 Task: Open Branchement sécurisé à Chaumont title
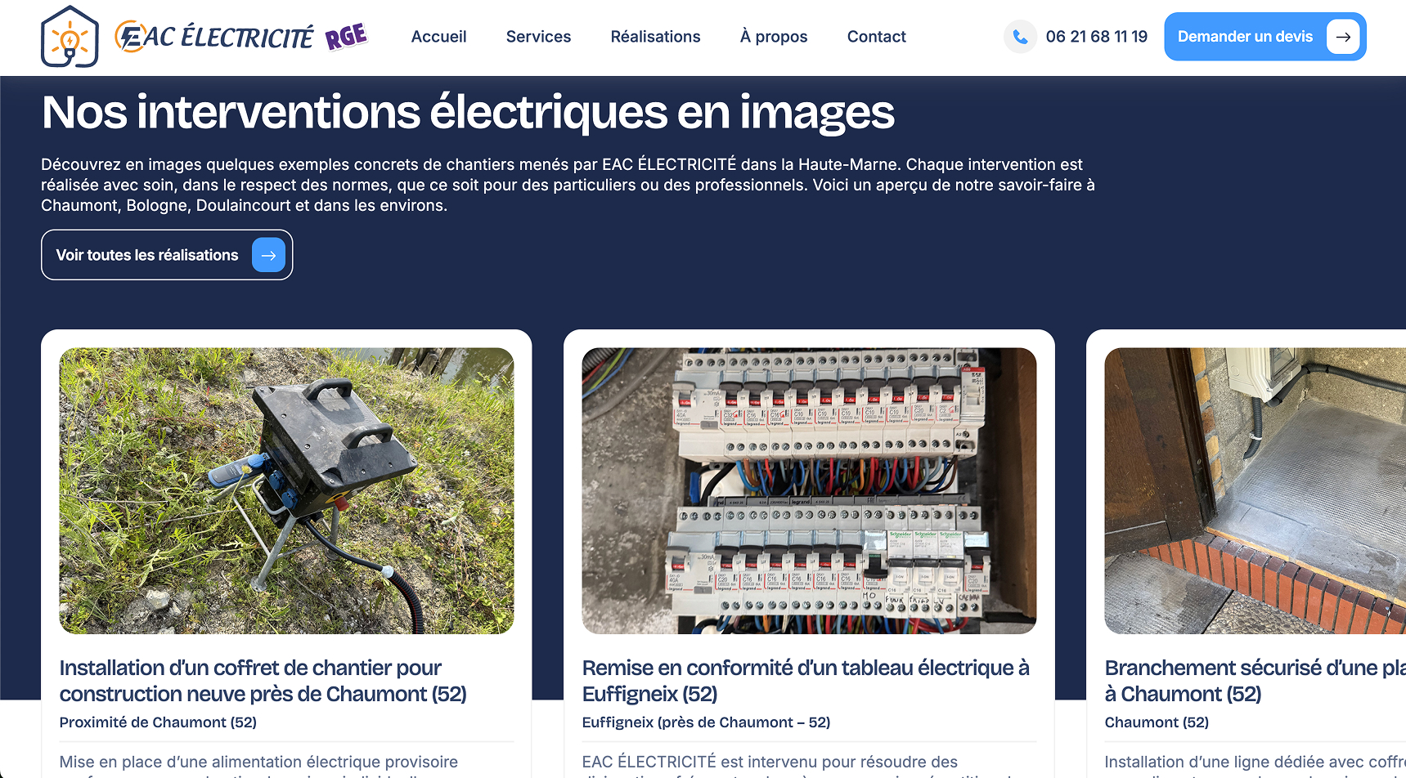1255,681
